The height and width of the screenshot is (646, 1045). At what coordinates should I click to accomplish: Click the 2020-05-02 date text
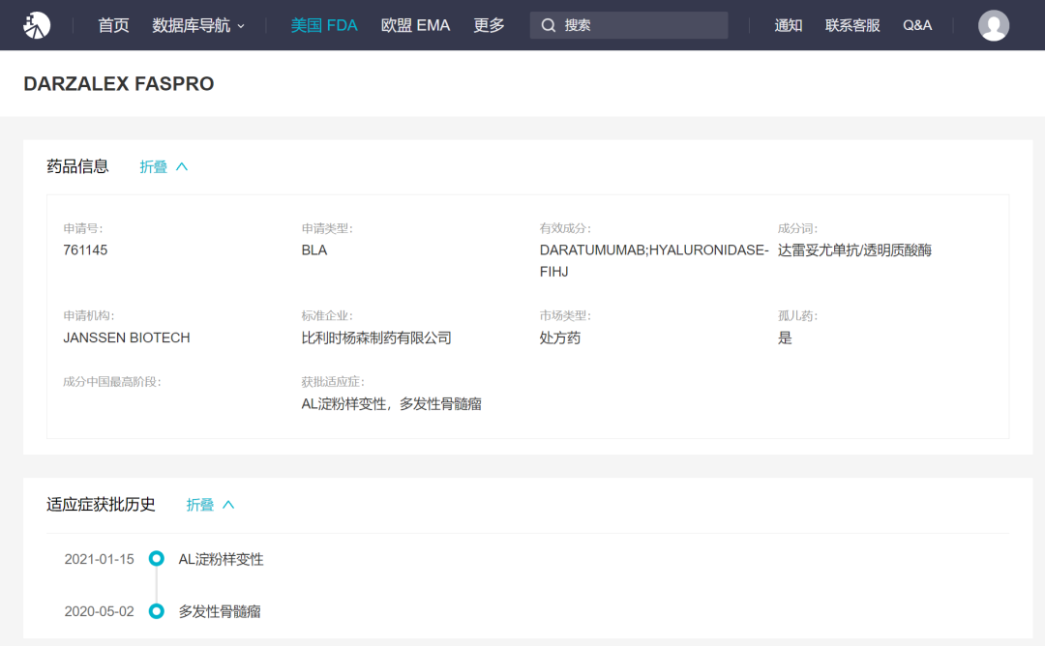pos(100,611)
